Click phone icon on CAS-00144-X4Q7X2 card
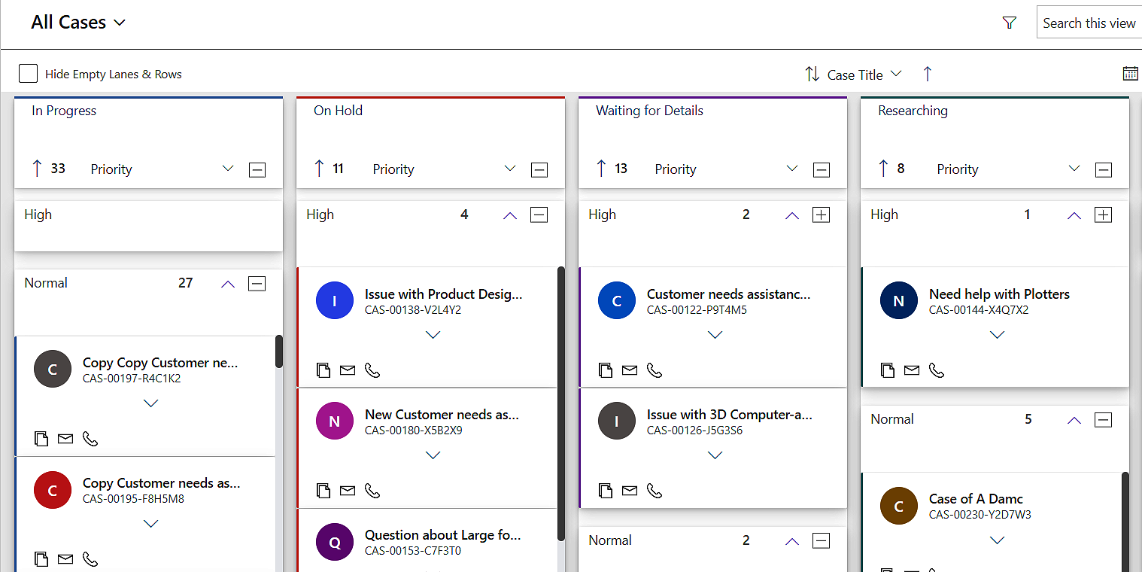The image size is (1142, 572). [x=937, y=370]
